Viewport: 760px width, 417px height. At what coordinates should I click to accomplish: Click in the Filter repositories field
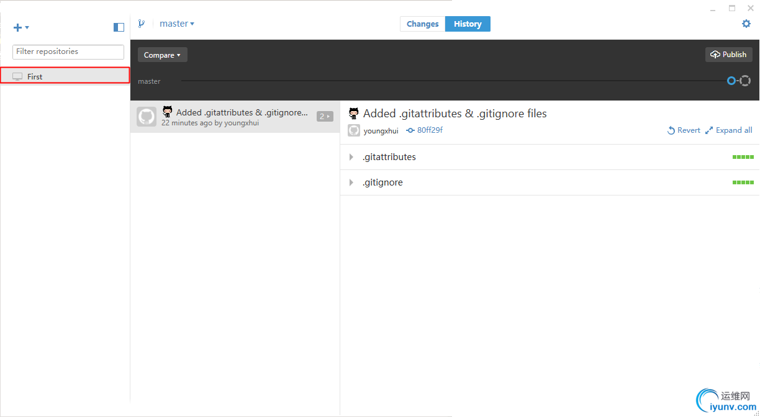coord(68,52)
